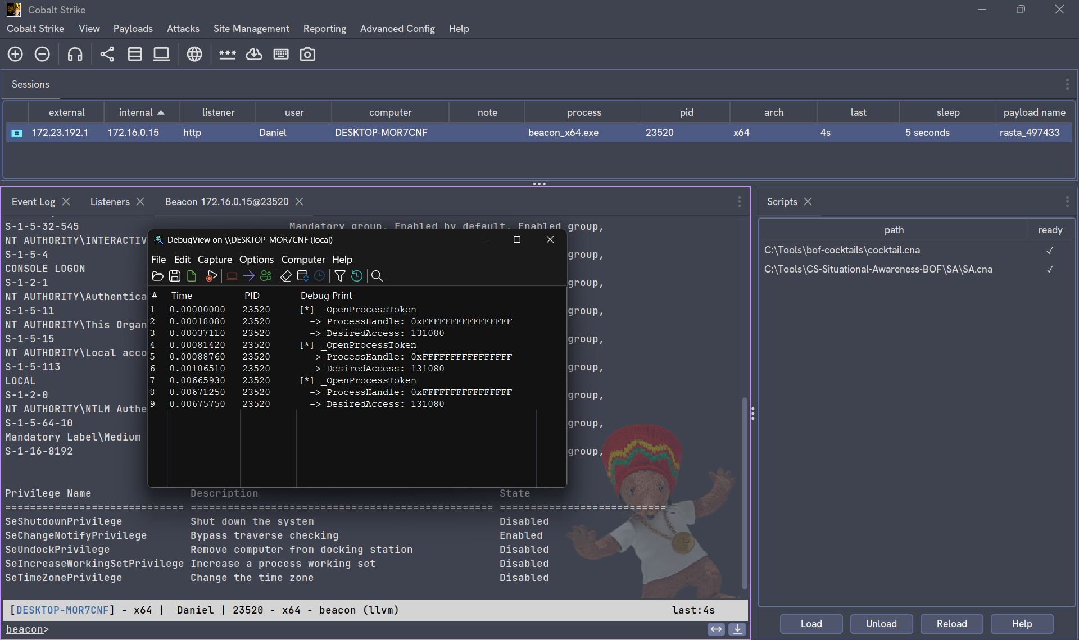Switch to session table view icon
Viewport: 1079px width, 640px height.
pyautogui.click(x=135, y=54)
